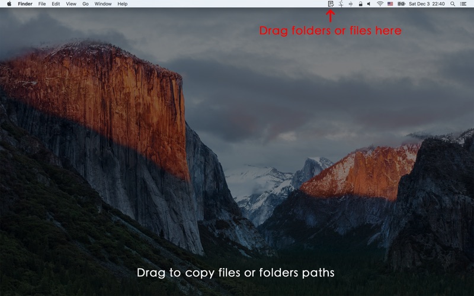Open the Window menu
The image size is (474, 296).
click(103, 4)
